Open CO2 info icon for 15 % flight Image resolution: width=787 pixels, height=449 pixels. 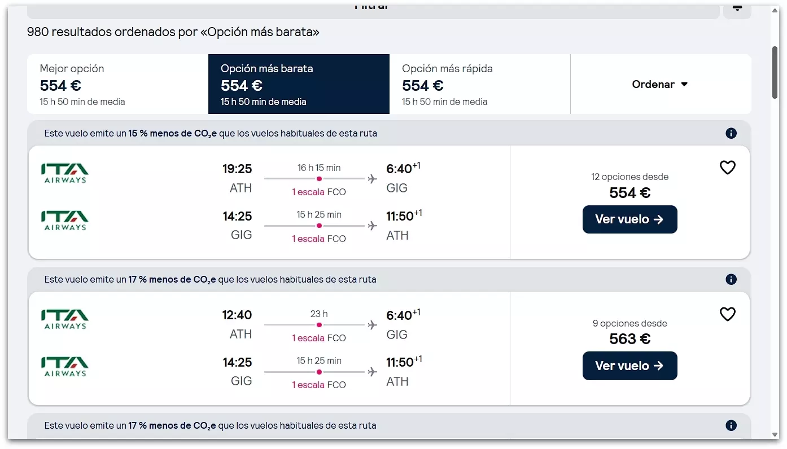(731, 134)
